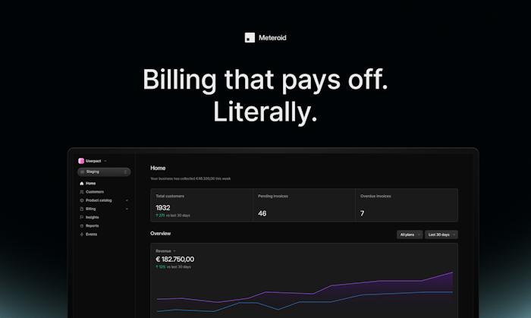This screenshot has width=531, height=318.
Task: Click the 1932 total customers value
Action: coord(163,208)
